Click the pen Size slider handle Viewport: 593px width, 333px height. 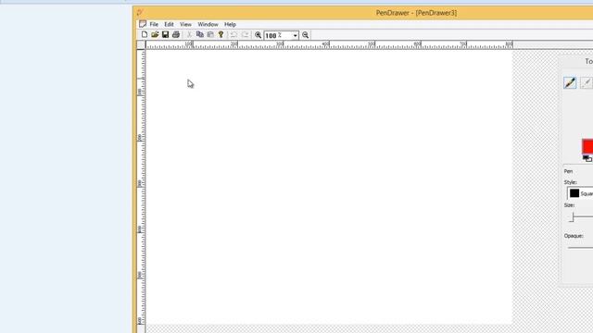click(573, 217)
